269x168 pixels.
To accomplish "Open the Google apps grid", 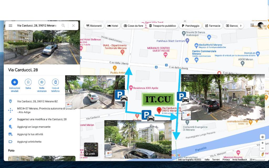I will point(252,25).
